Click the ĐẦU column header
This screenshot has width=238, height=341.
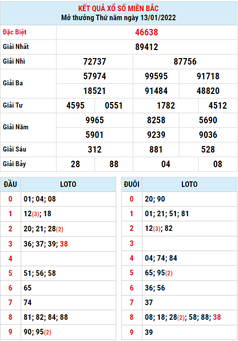tap(10, 184)
